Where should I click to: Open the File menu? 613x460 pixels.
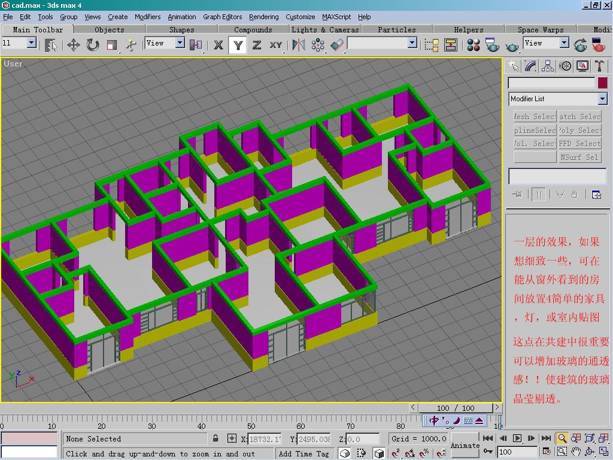pyautogui.click(x=8, y=17)
